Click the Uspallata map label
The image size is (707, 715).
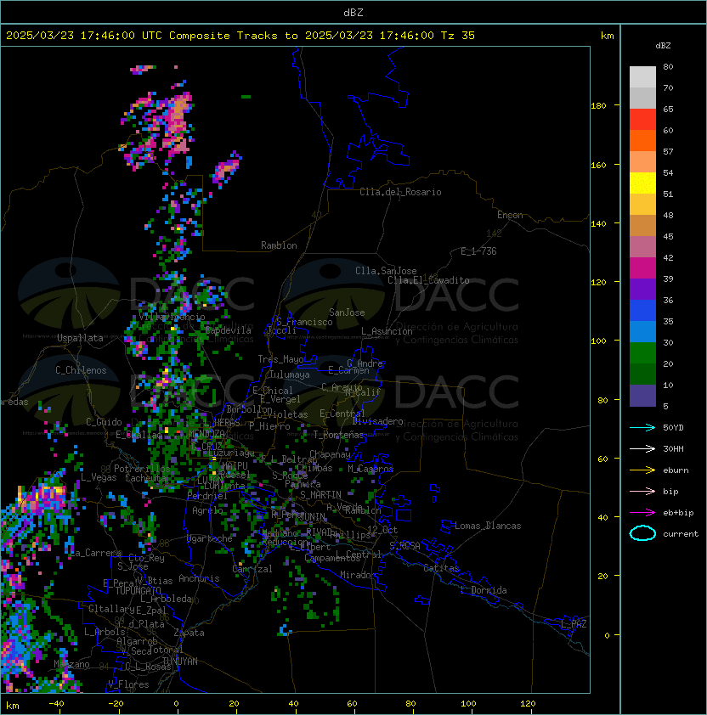(80, 338)
